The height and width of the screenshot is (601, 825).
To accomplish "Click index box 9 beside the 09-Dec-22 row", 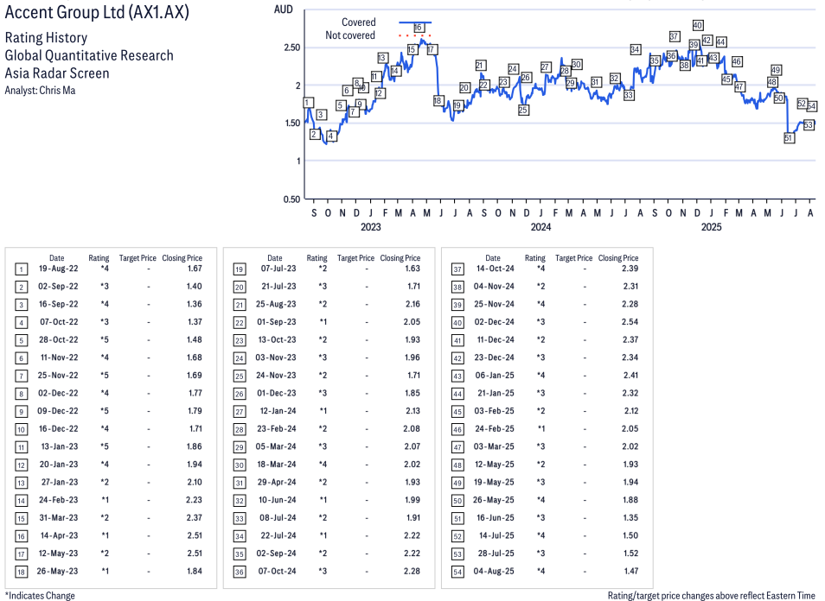I will (x=21, y=411).
